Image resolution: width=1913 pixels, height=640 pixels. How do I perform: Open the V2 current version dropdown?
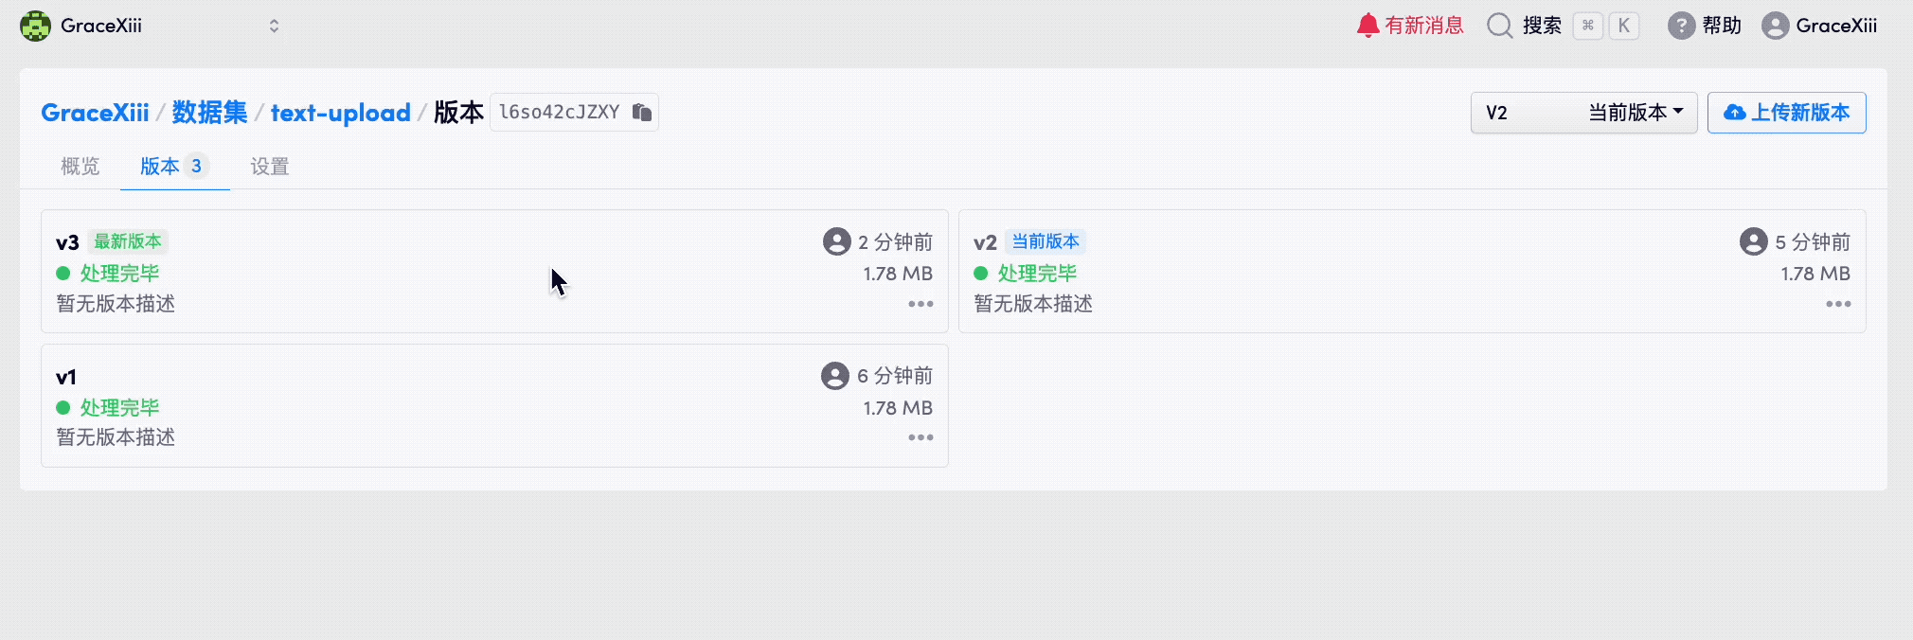pyautogui.click(x=1583, y=113)
